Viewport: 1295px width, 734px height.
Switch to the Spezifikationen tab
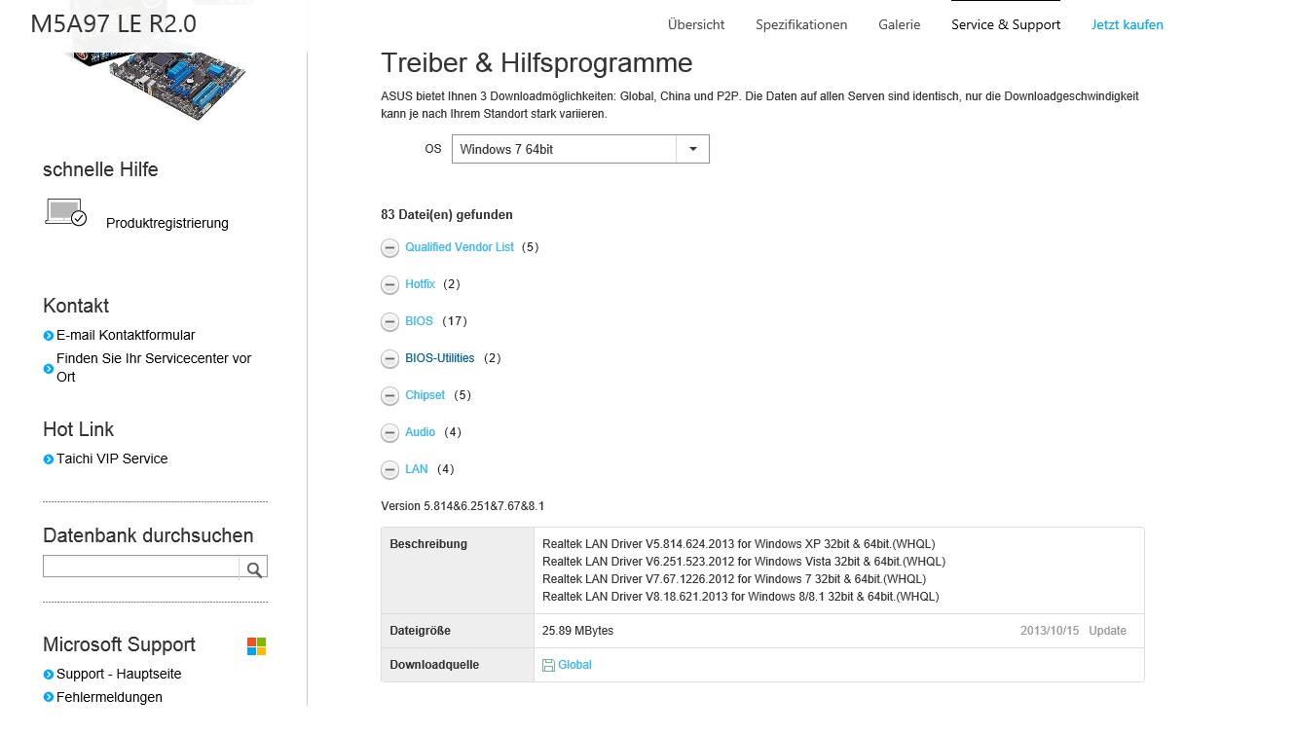pos(801,24)
